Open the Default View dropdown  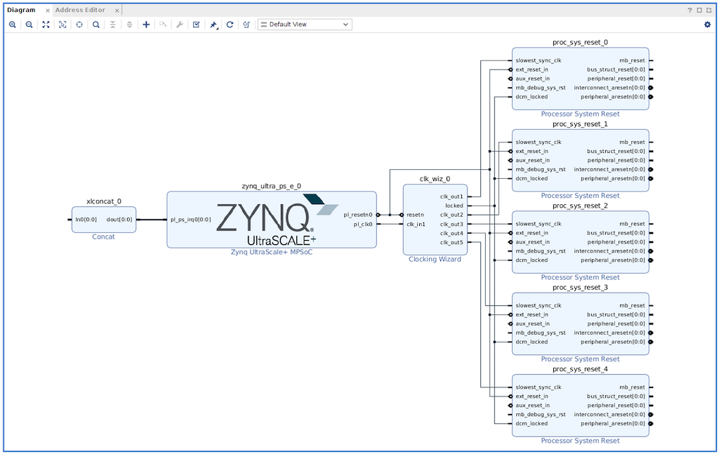(x=305, y=25)
